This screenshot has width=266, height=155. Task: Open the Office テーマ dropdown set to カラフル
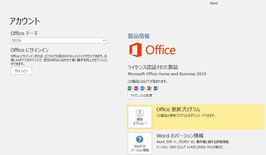coord(59,41)
